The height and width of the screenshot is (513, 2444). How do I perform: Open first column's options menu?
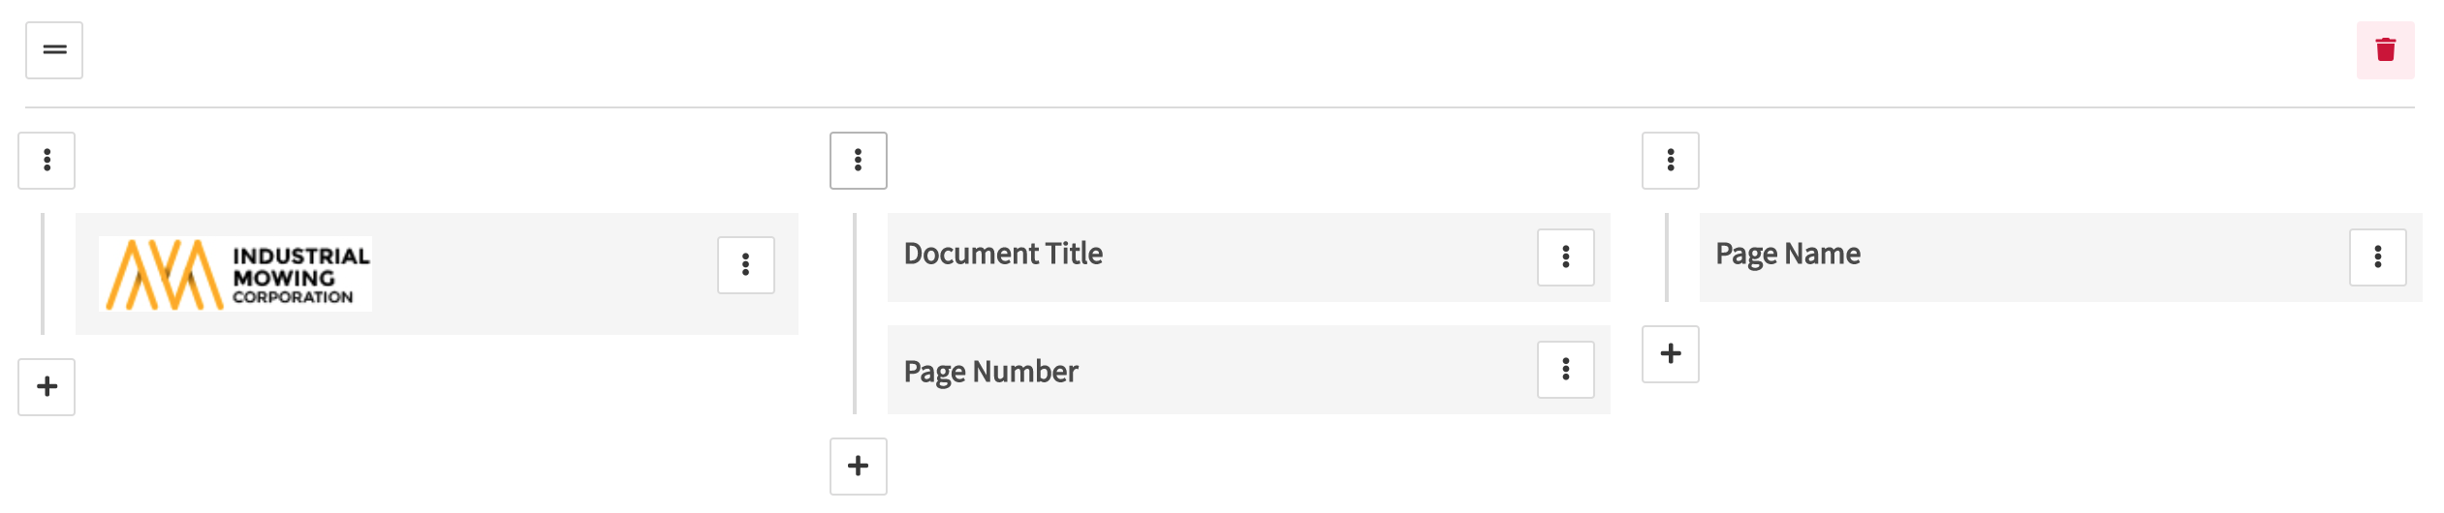(x=47, y=161)
